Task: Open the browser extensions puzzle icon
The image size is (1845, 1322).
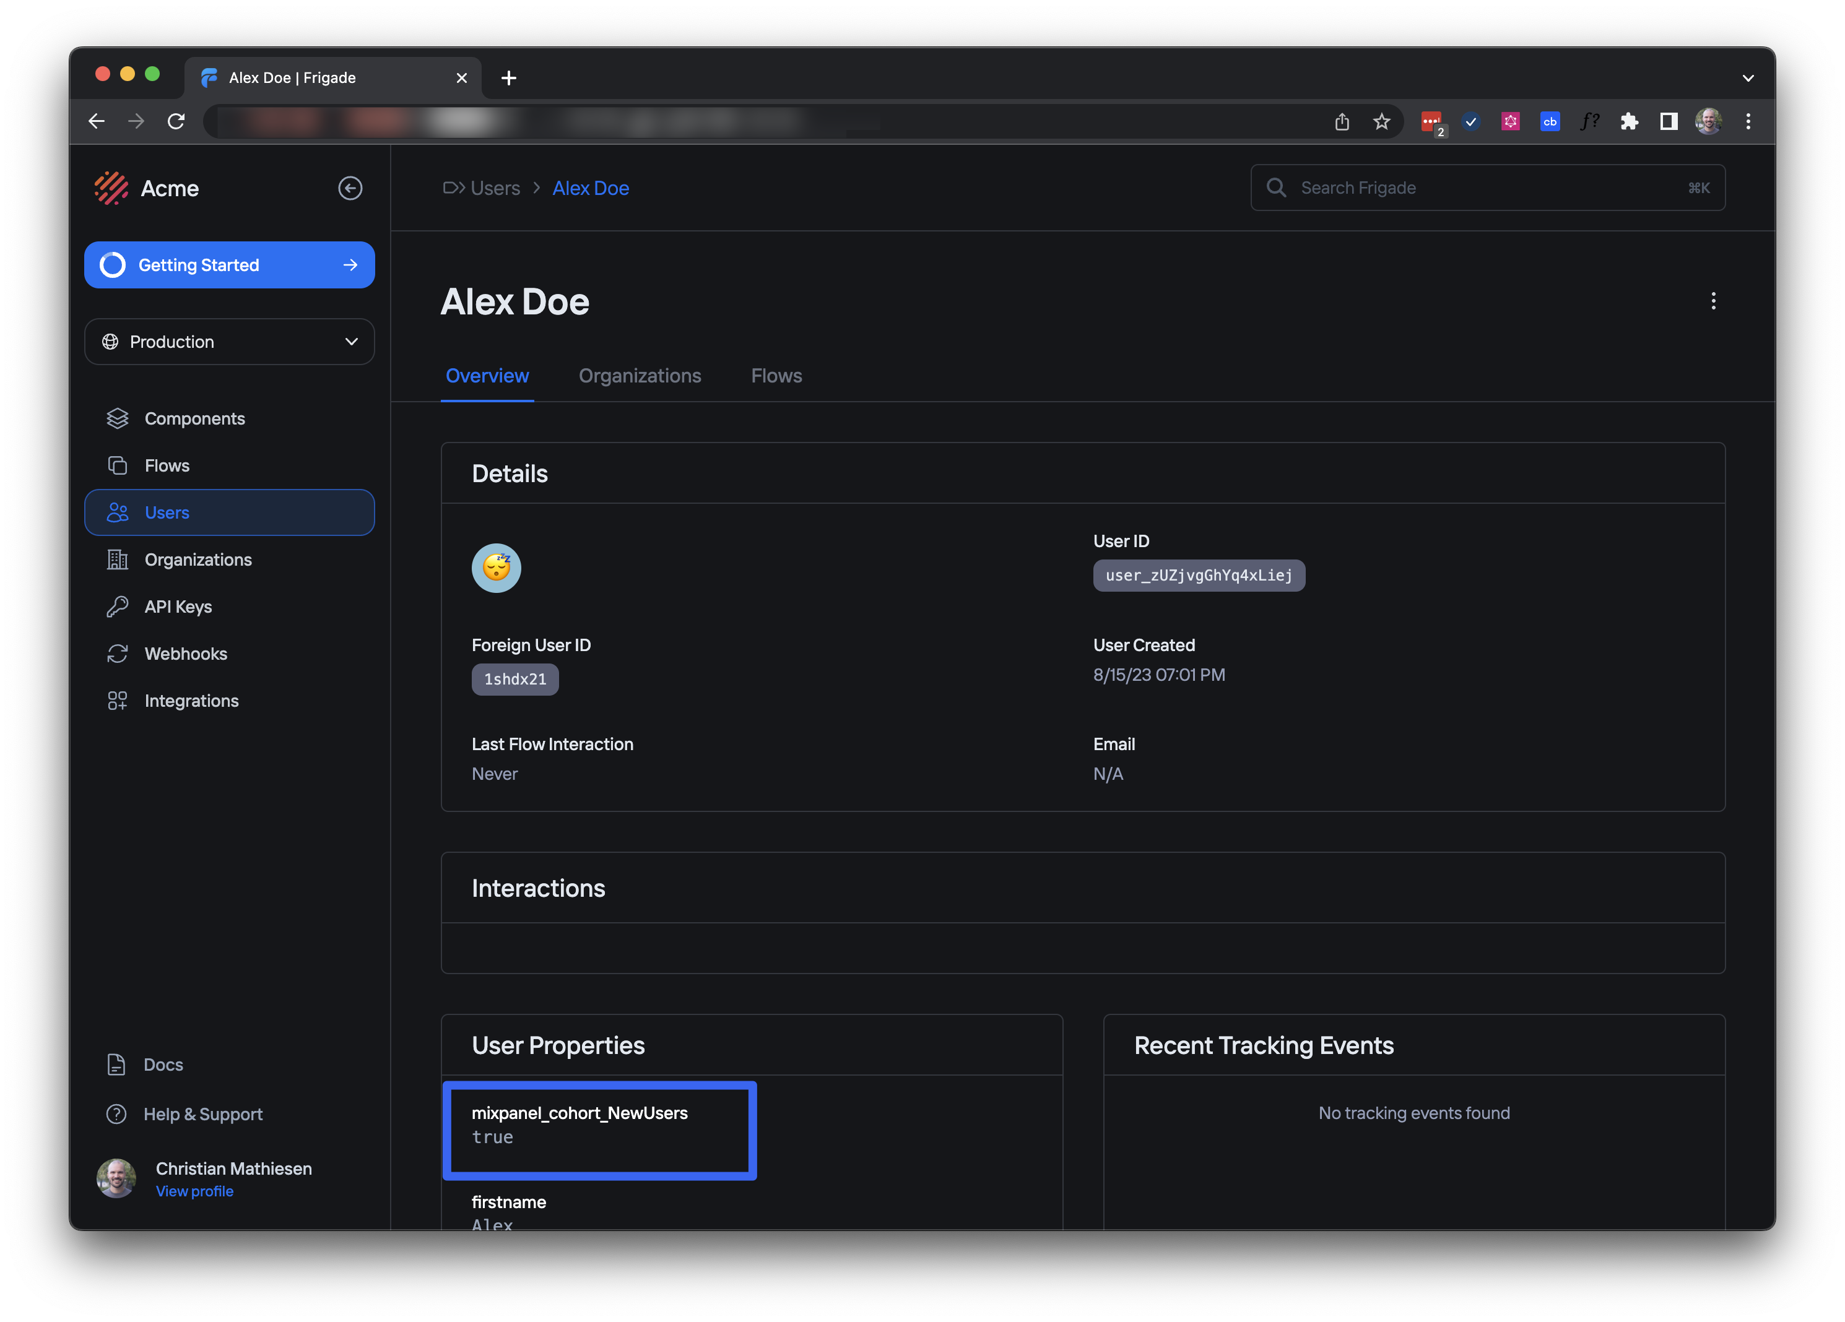Action: 1628,121
